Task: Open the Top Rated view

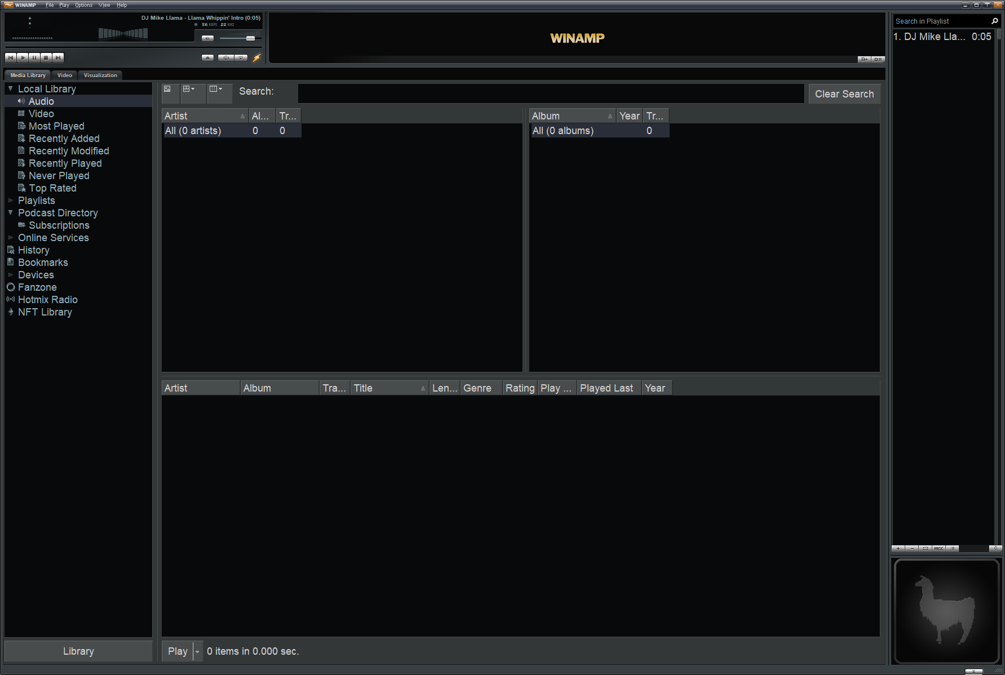Action: [52, 188]
